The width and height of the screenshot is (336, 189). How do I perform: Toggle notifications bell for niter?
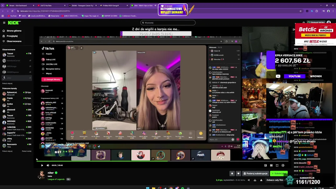(232, 174)
